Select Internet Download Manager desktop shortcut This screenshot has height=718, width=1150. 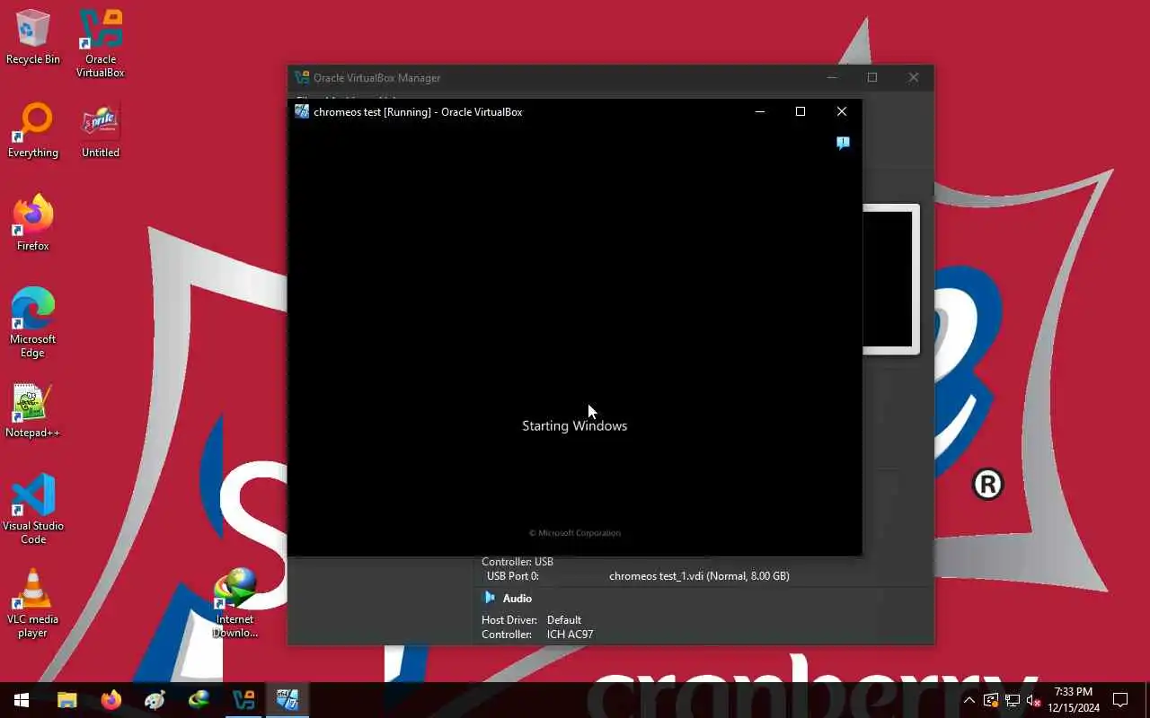pyautogui.click(x=235, y=602)
